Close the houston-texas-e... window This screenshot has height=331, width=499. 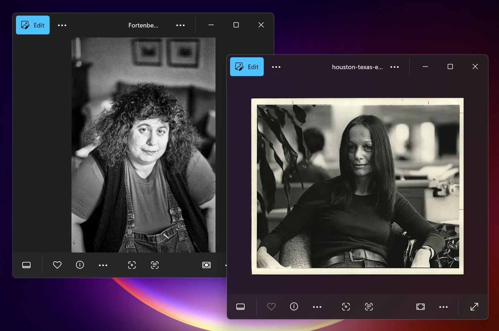click(x=475, y=67)
